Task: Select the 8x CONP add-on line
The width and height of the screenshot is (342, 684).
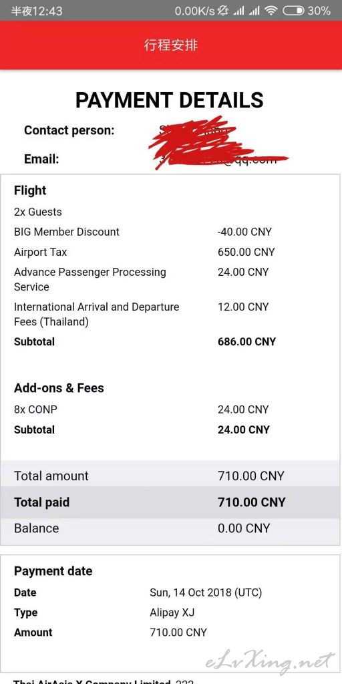Action: pos(170,409)
